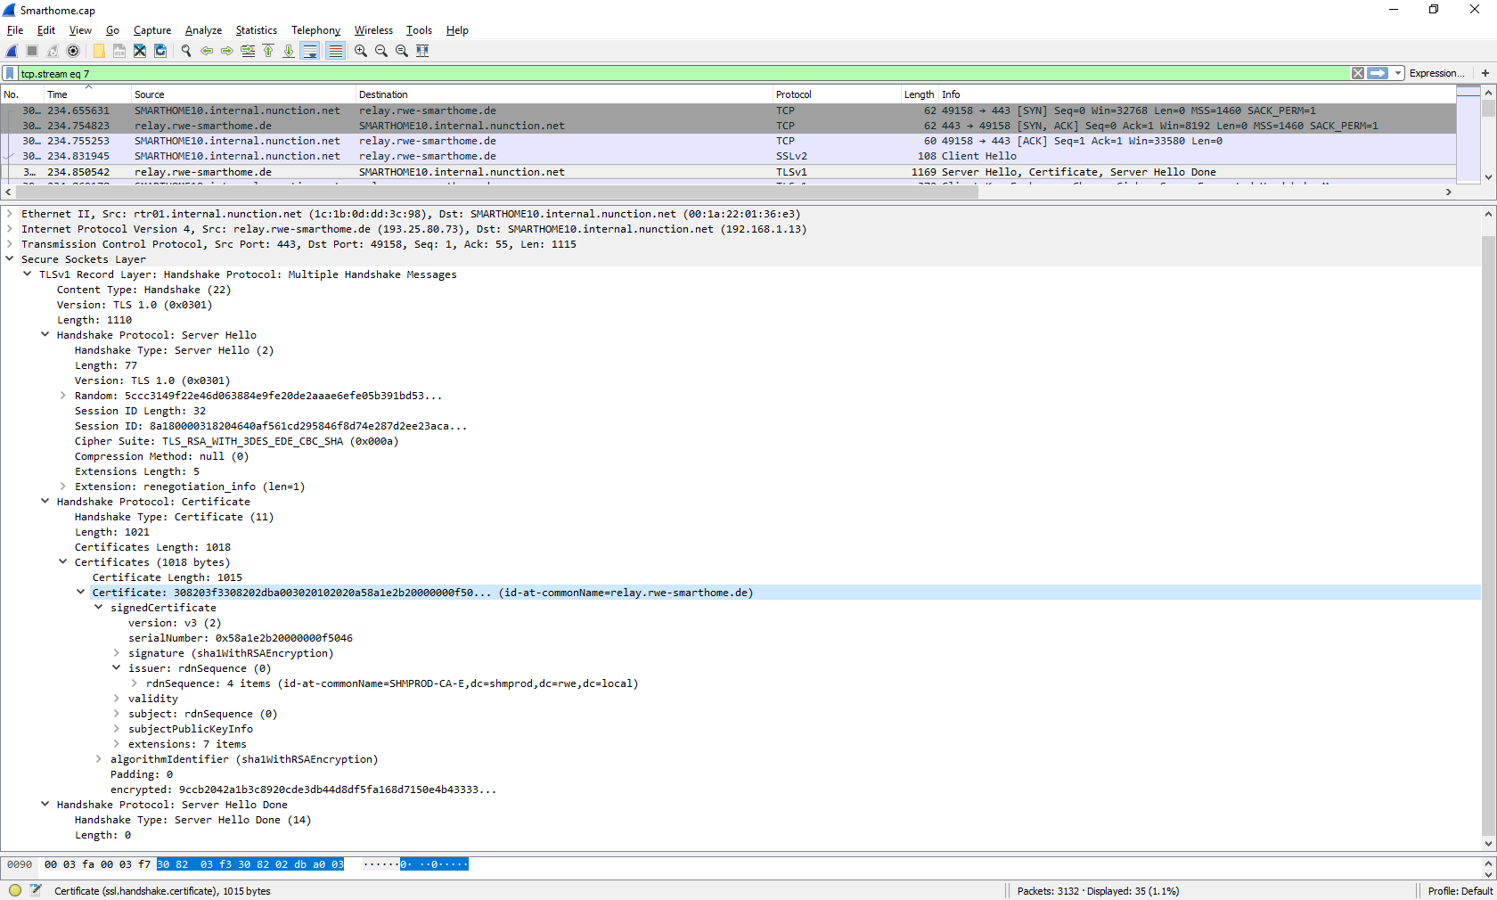The height and width of the screenshot is (900, 1497).
Task: Toggle auto-scroll in live capture
Action: [x=310, y=51]
